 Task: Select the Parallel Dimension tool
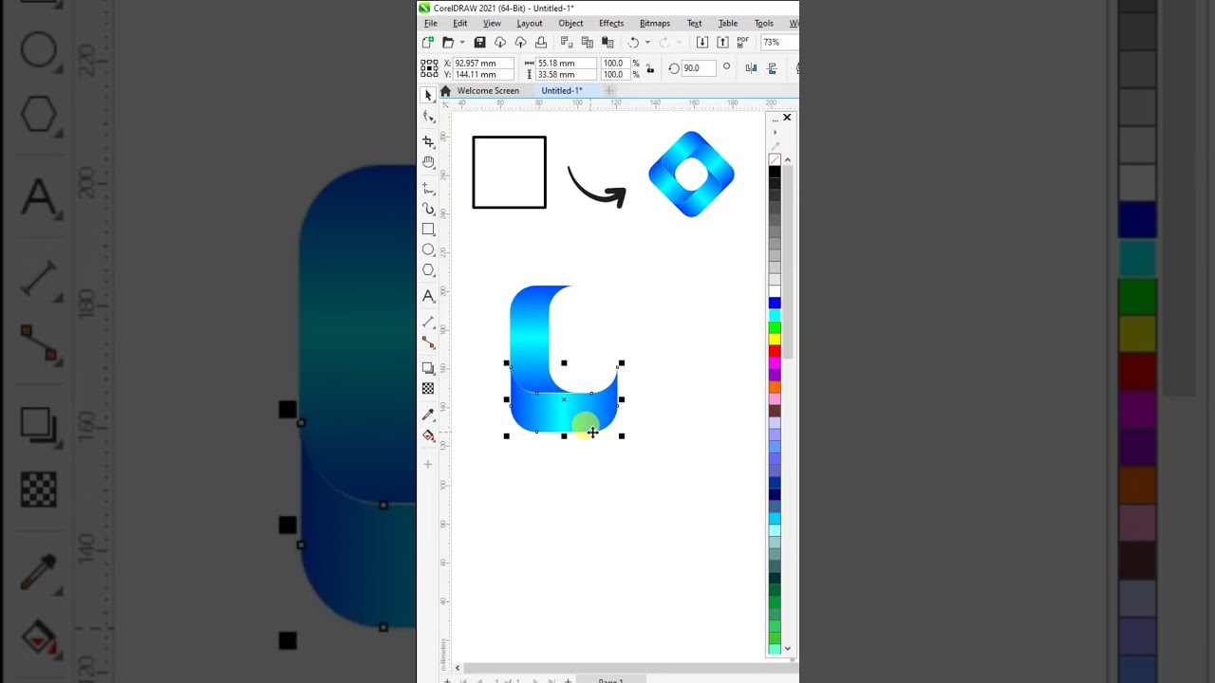[428, 322]
